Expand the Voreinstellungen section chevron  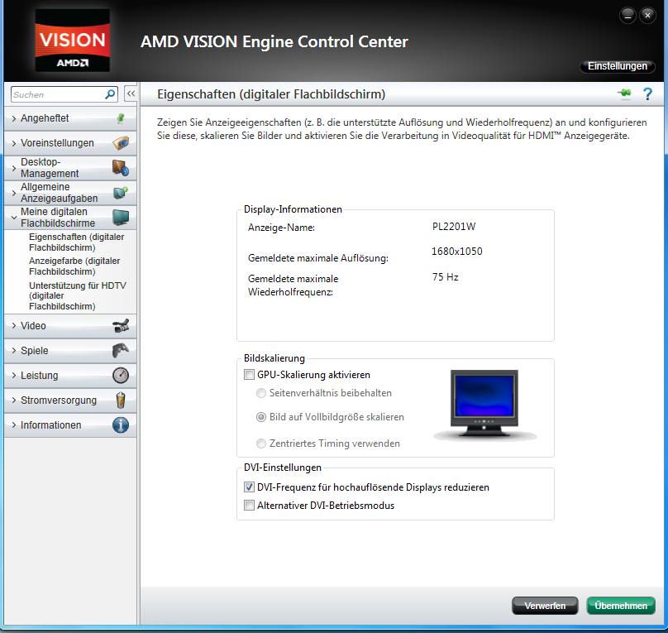tap(13, 143)
